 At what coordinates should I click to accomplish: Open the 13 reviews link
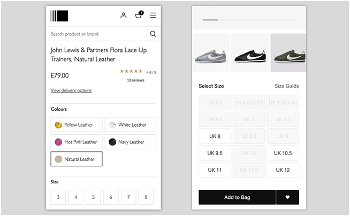coord(135,80)
